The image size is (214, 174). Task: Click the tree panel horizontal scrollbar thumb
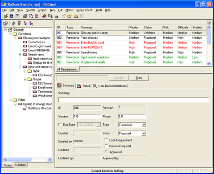tap(20, 159)
